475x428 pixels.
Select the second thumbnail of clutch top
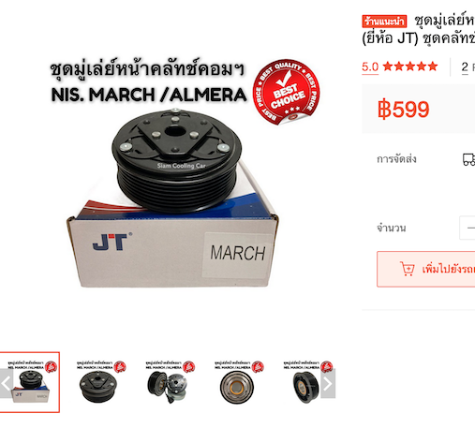pyautogui.click(x=99, y=382)
